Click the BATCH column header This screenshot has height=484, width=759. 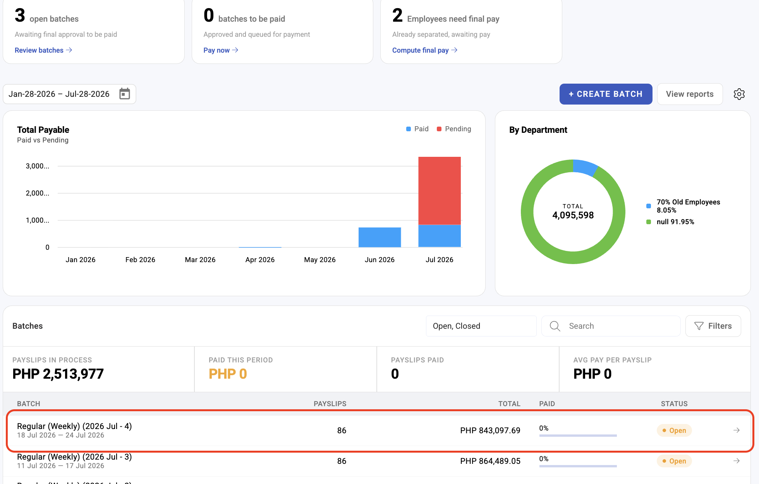tap(29, 403)
